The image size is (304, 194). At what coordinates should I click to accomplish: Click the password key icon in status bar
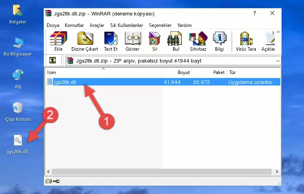pos(56,181)
